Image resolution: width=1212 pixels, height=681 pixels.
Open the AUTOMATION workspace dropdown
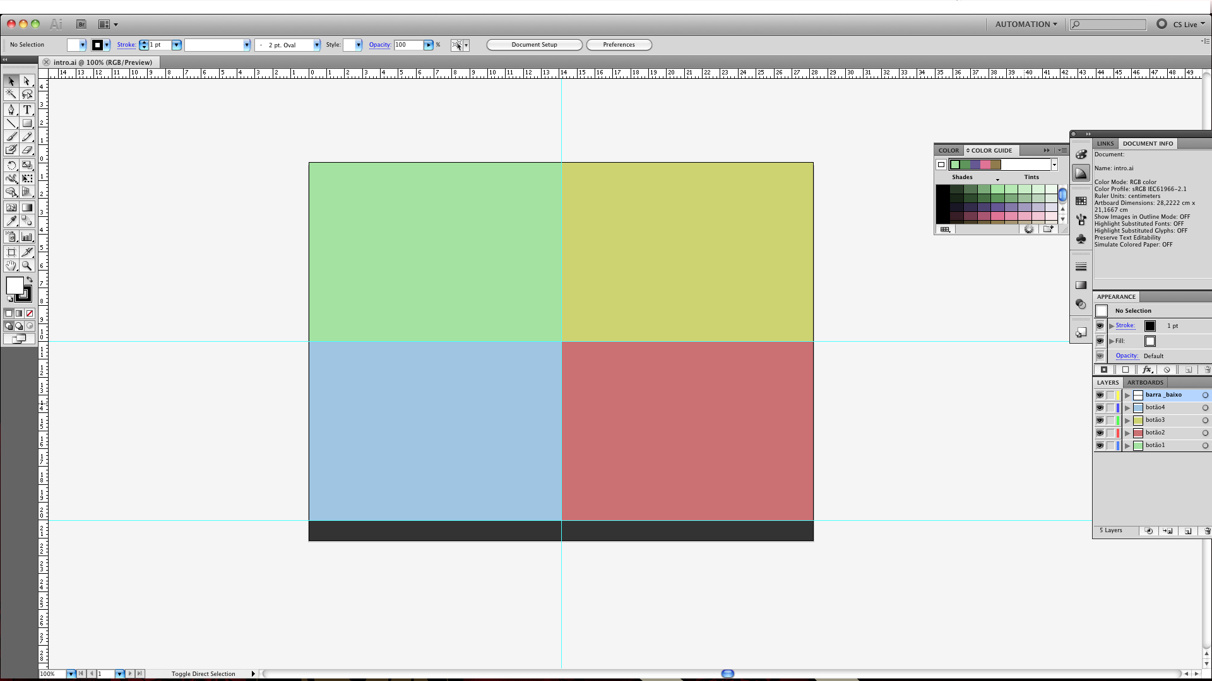[x=1026, y=25]
